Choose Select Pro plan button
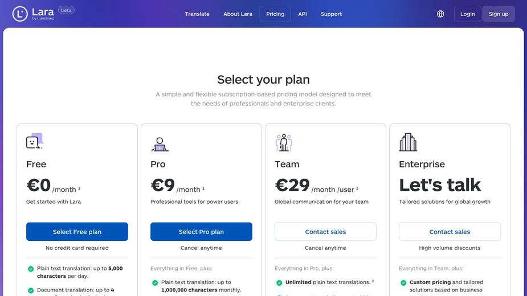 click(201, 232)
